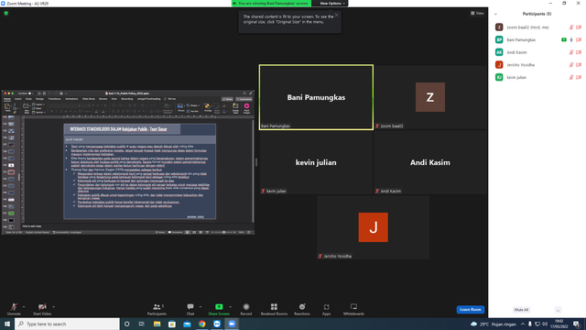Open Zoom Apps
The height and width of the screenshot is (330, 586).
pos(326,309)
